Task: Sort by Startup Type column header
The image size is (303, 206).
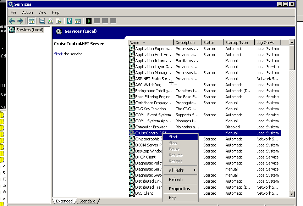Action: coord(239,43)
